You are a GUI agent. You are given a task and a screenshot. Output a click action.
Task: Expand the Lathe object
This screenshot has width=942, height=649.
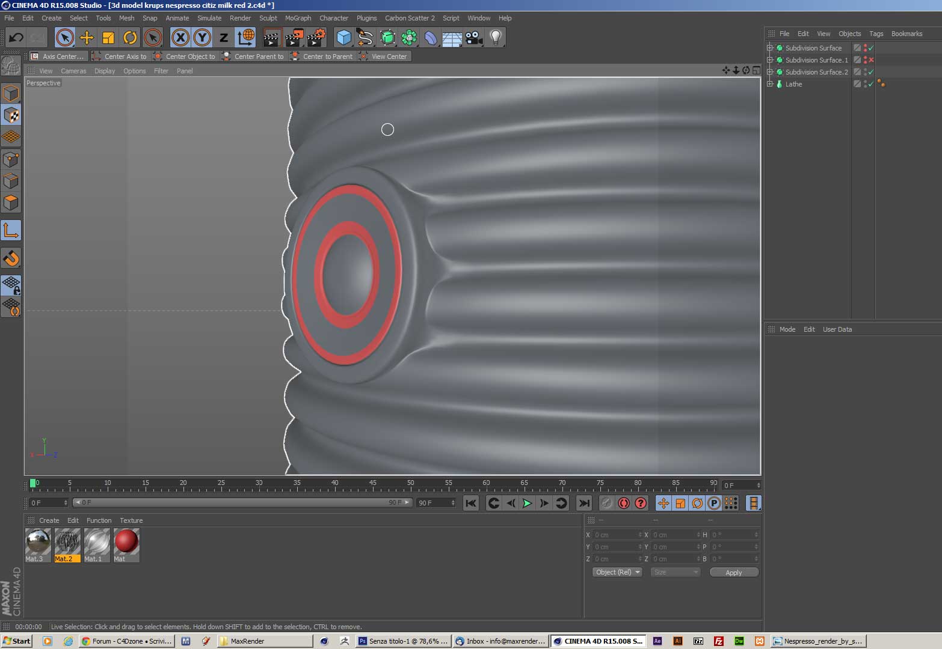[769, 84]
